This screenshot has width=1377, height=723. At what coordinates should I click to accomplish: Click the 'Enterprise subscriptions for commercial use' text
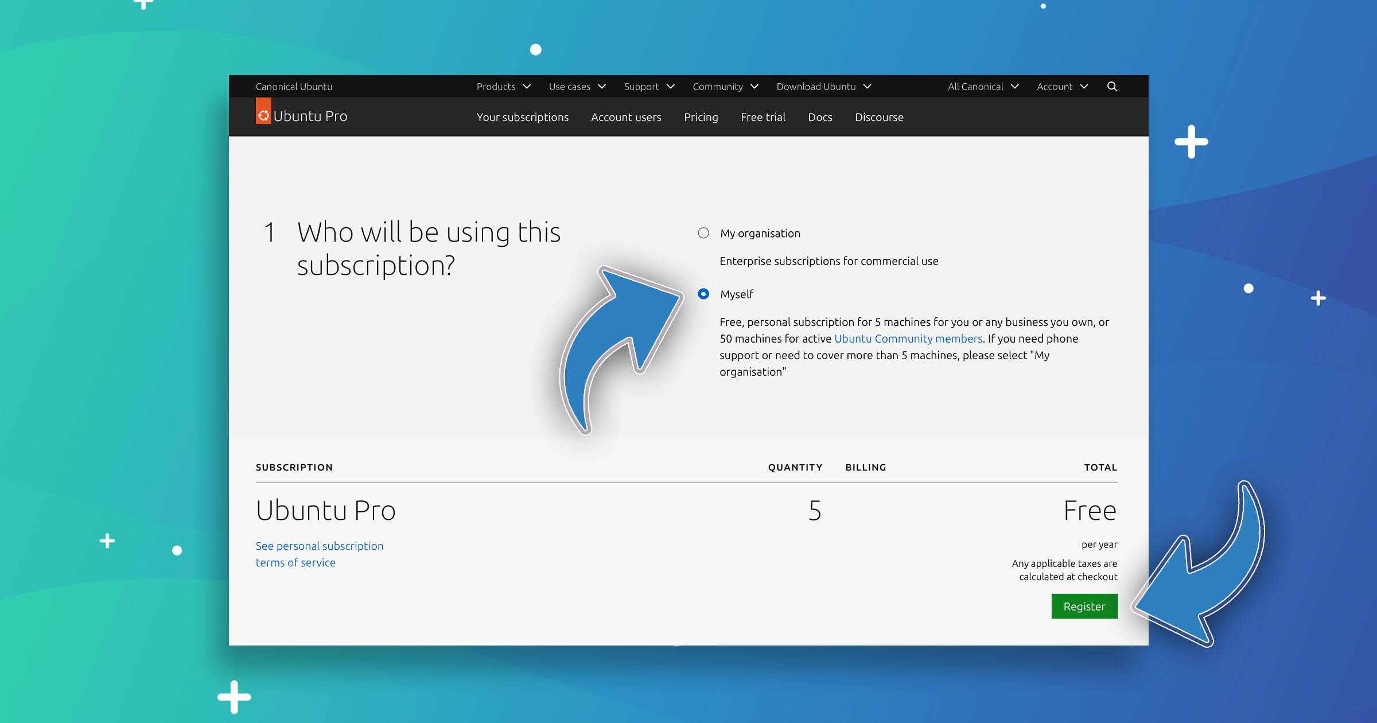point(828,261)
